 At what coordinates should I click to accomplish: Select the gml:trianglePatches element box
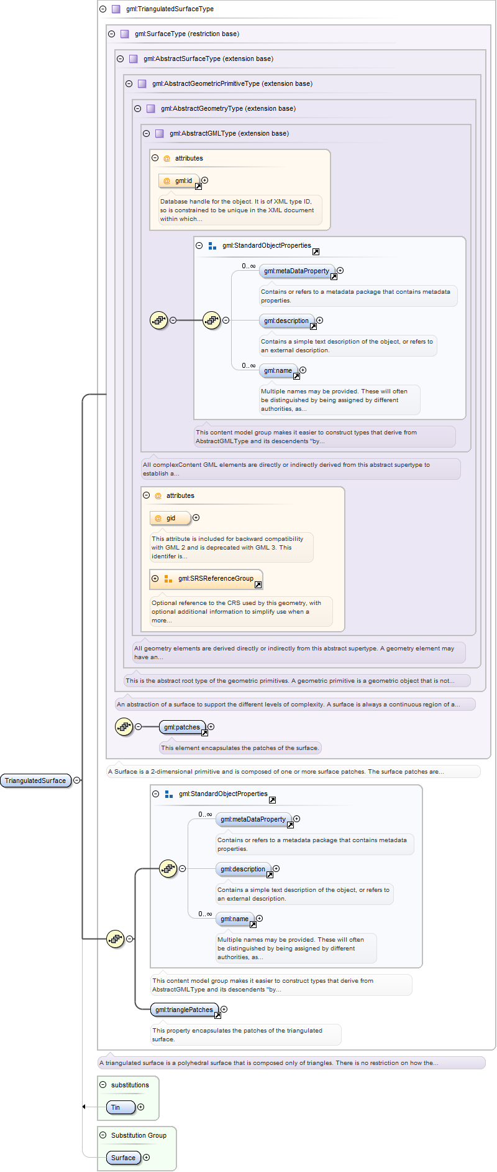pyautogui.click(x=185, y=1010)
